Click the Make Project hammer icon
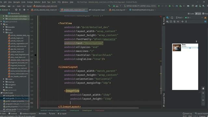 point(109,6)
